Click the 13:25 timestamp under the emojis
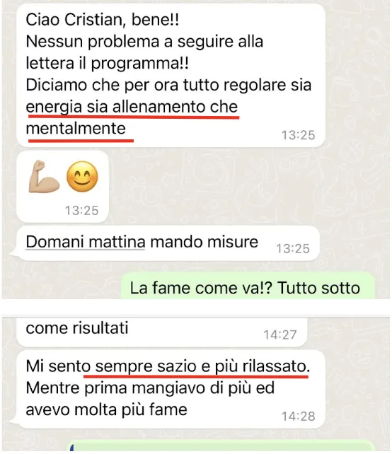392x454 pixels. point(81,211)
